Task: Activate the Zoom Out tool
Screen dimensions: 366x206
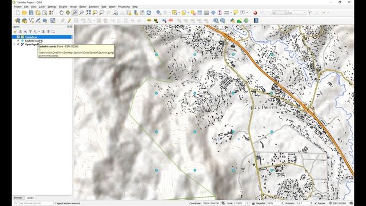Action: (x=81, y=13)
